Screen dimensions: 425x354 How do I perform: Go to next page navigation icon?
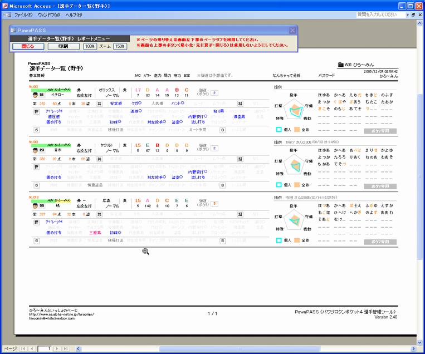tap(57, 348)
